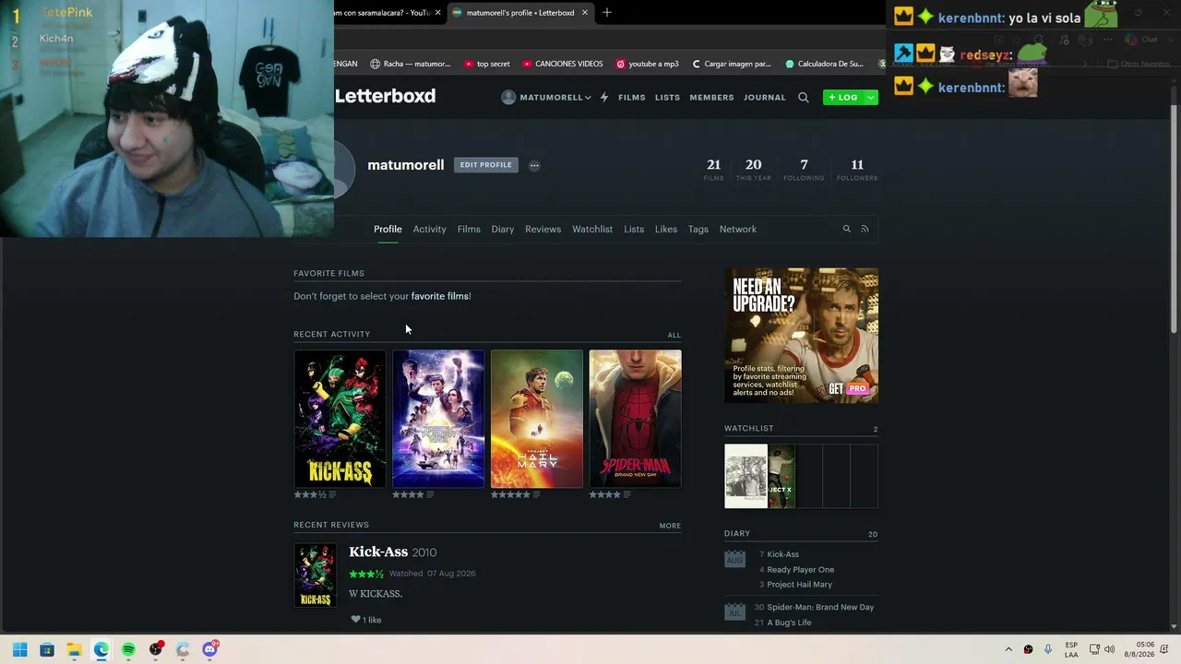
Task: Click the Letterboxd logo
Action: pyautogui.click(x=385, y=96)
